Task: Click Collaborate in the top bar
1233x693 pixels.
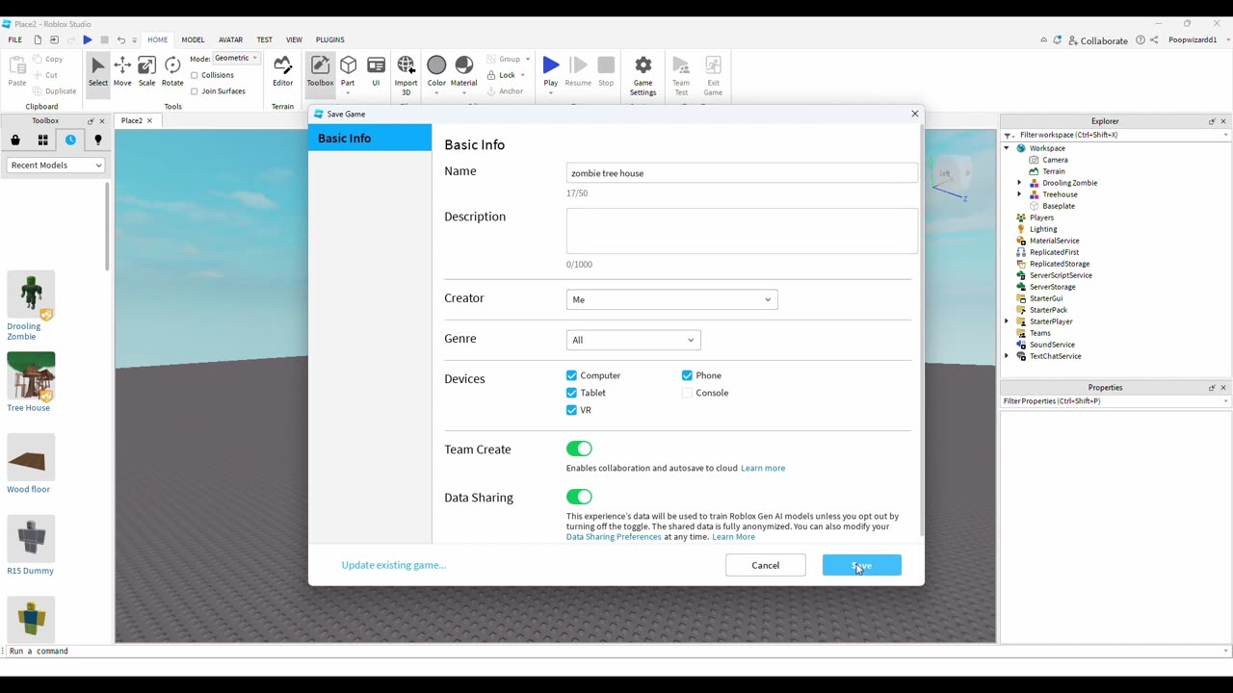Action: (x=1097, y=40)
